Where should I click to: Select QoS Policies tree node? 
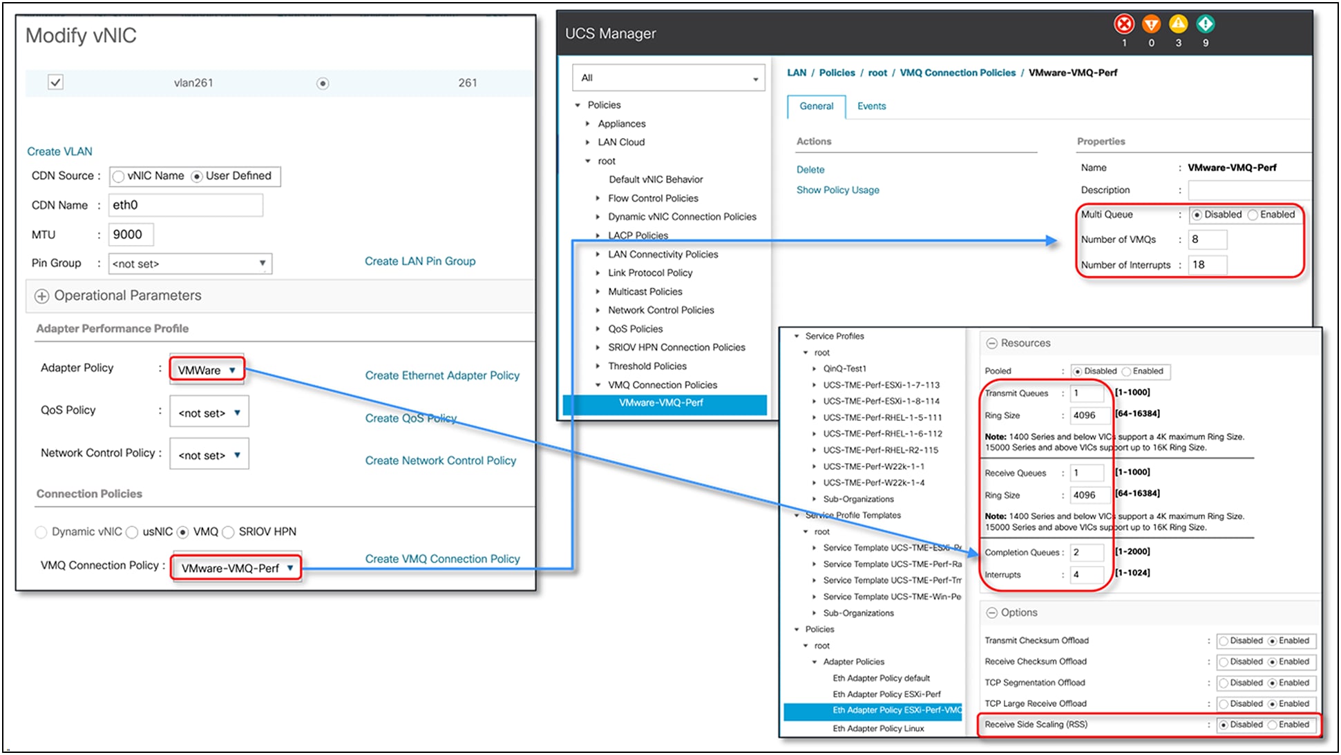pos(635,329)
